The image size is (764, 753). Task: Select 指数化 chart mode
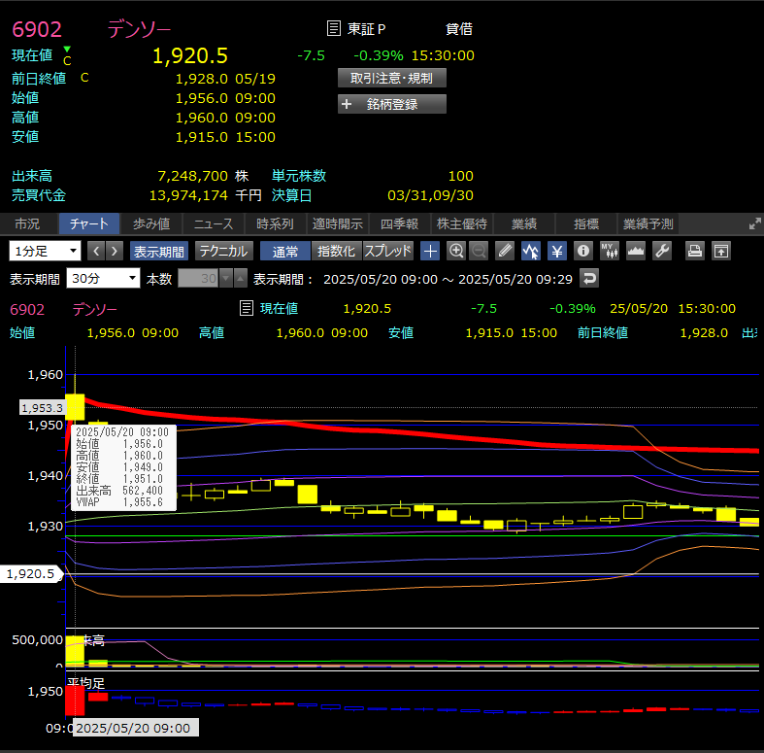tap(336, 252)
